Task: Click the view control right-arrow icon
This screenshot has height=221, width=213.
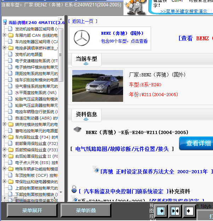Action: point(161,211)
